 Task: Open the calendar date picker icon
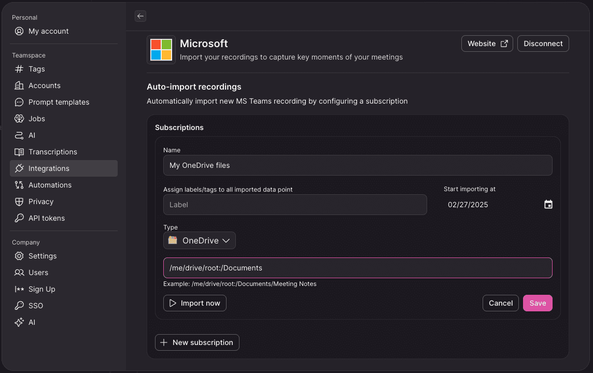click(548, 205)
